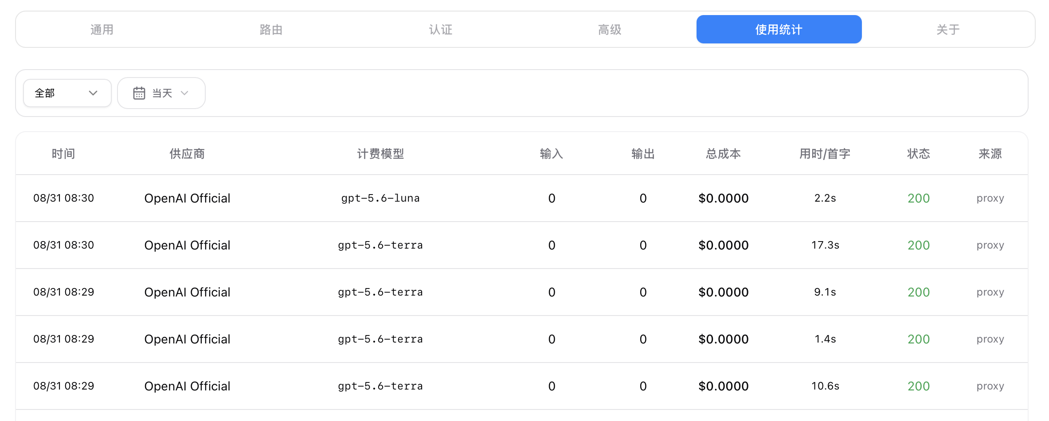Open the 全部 filter dropdown
The width and height of the screenshot is (1049, 421).
pos(67,93)
